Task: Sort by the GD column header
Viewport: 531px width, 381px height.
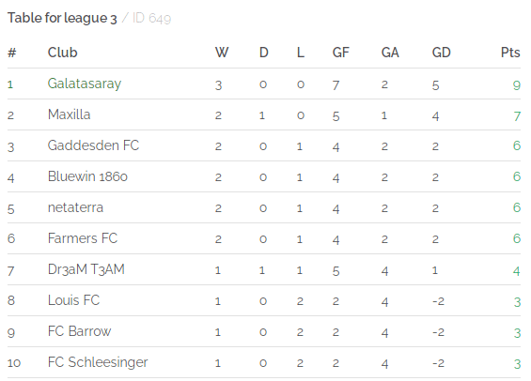Action: tap(442, 53)
